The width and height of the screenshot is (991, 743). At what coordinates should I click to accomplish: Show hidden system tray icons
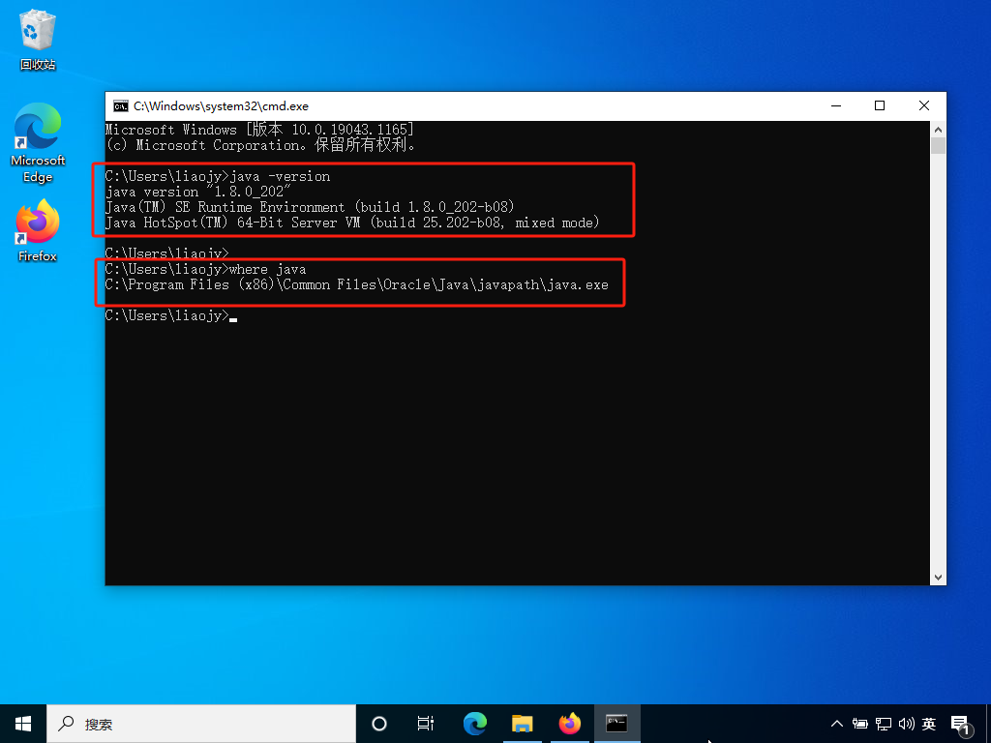(x=836, y=724)
